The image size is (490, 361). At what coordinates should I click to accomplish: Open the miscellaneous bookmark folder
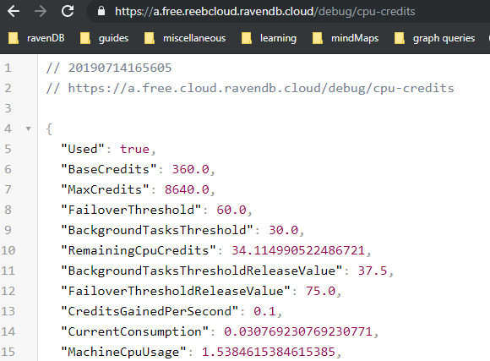point(185,38)
